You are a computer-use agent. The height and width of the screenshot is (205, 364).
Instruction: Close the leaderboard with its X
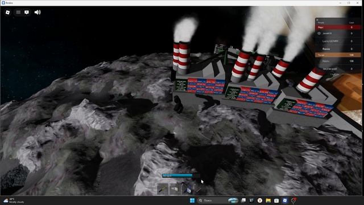point(317,20)
